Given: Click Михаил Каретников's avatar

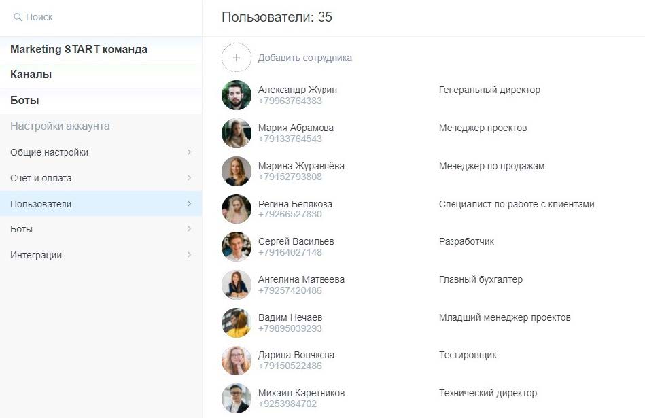Looking at the screenshot, I should [237, 398].
